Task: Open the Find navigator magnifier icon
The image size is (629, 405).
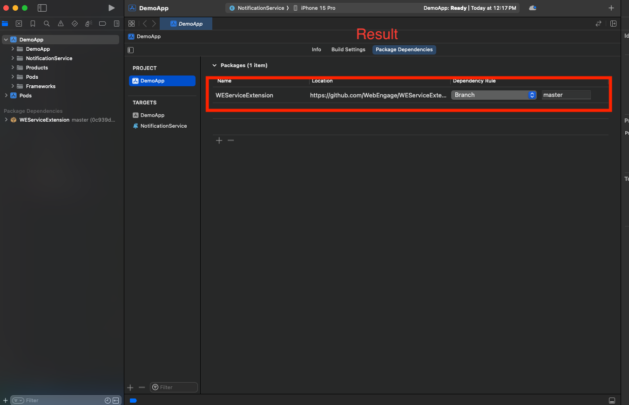Action: (47, 23)
